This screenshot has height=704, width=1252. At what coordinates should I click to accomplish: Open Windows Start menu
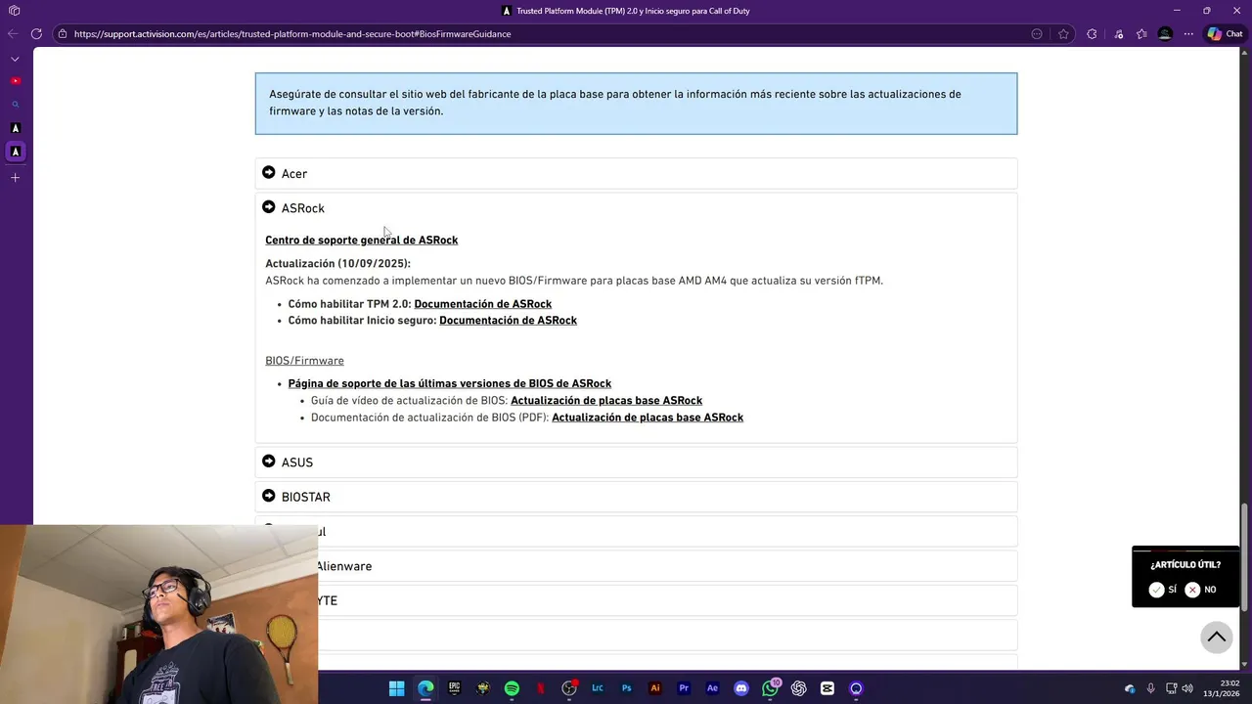(396, 688)
